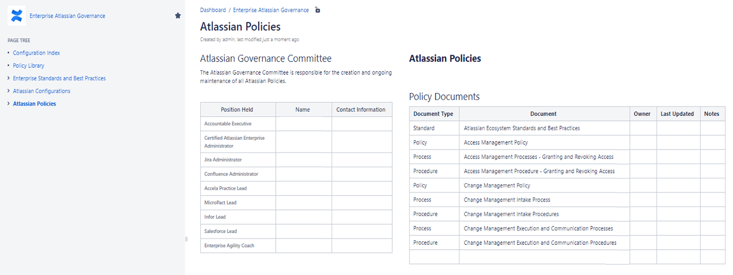Viewport: 733px width, 275px height.
Task: Click the Document column header
Action: click(x=544, y=114)
